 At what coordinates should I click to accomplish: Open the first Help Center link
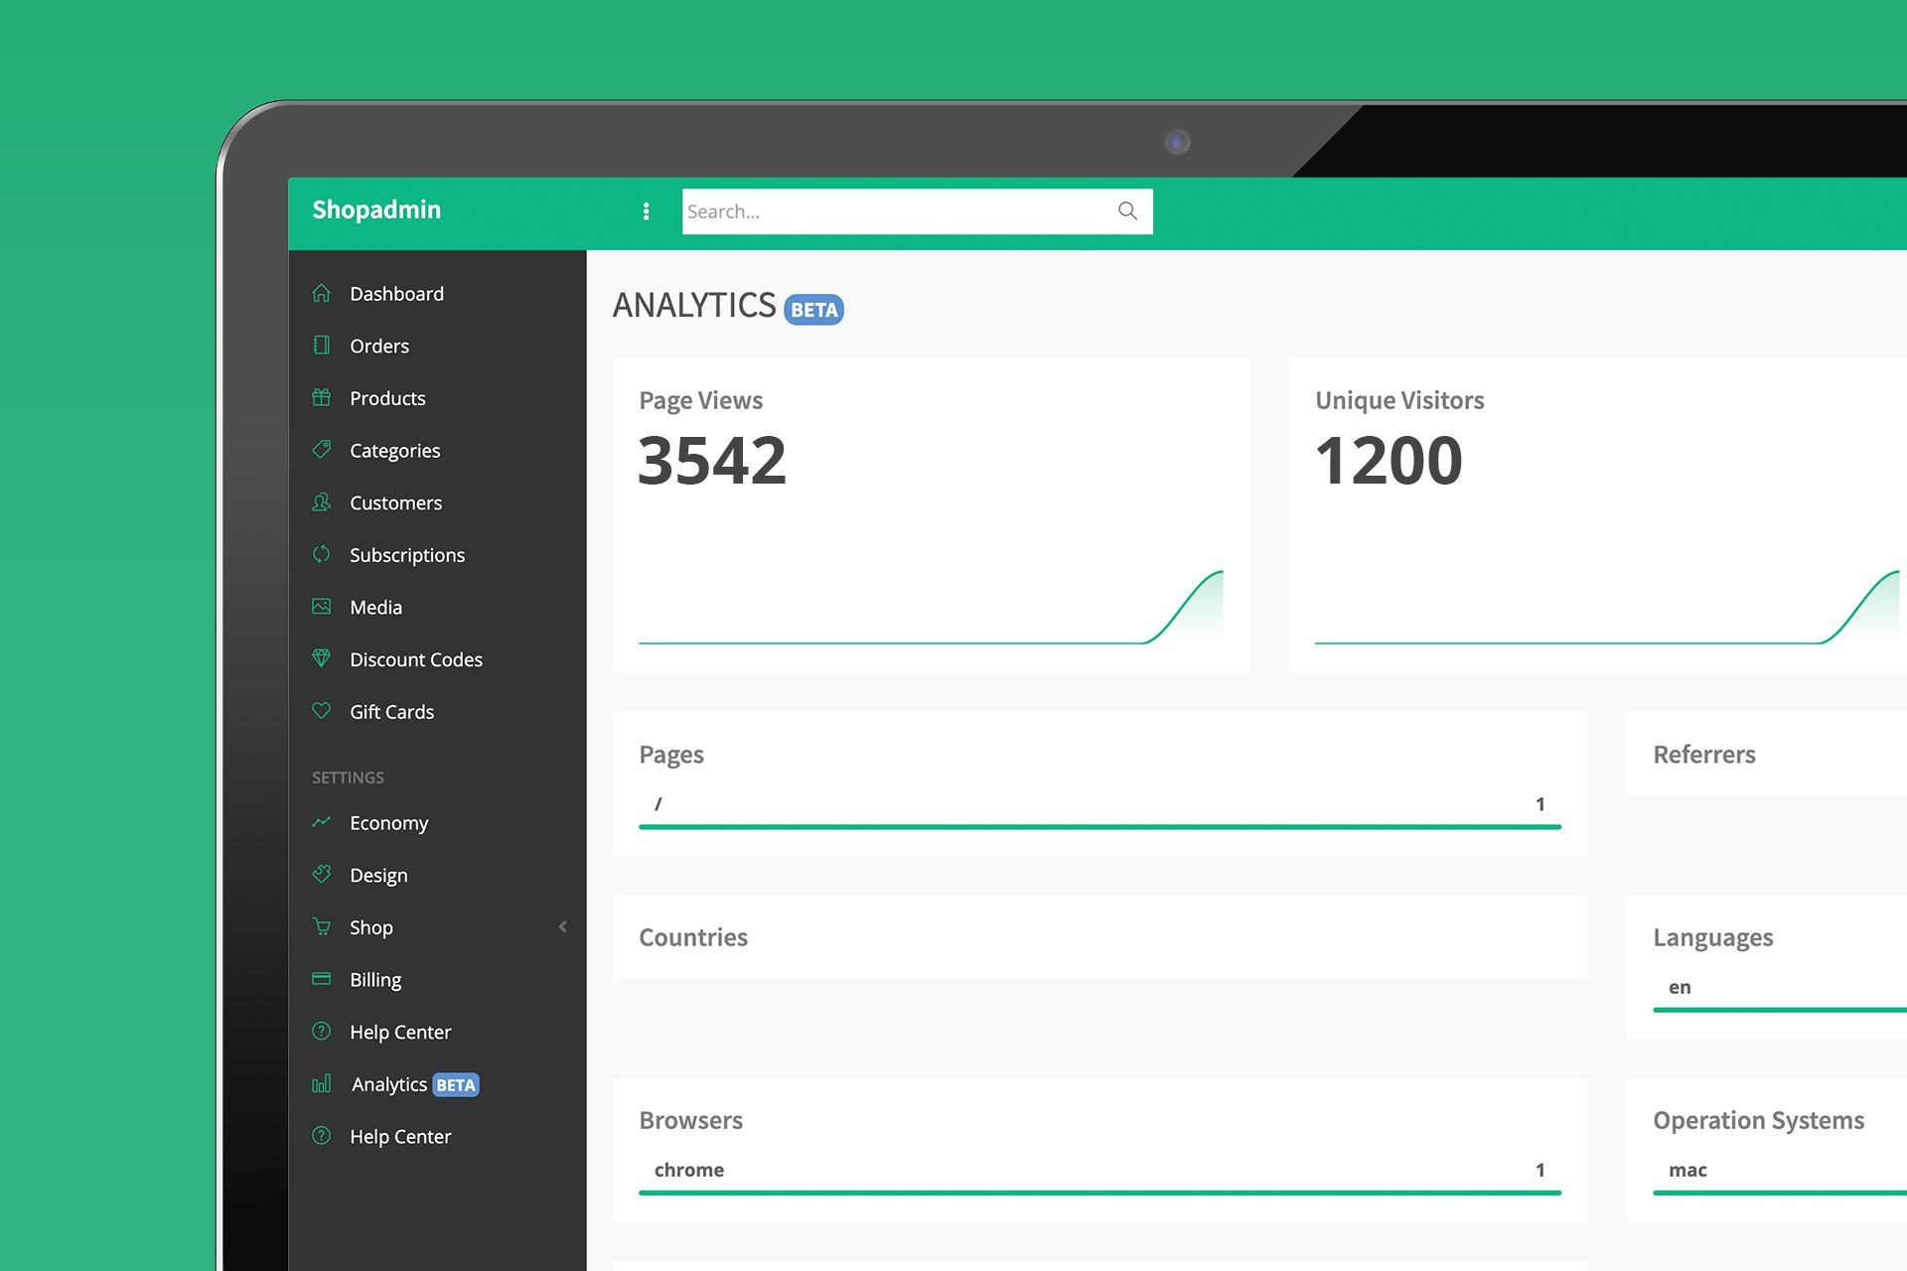400,1032
